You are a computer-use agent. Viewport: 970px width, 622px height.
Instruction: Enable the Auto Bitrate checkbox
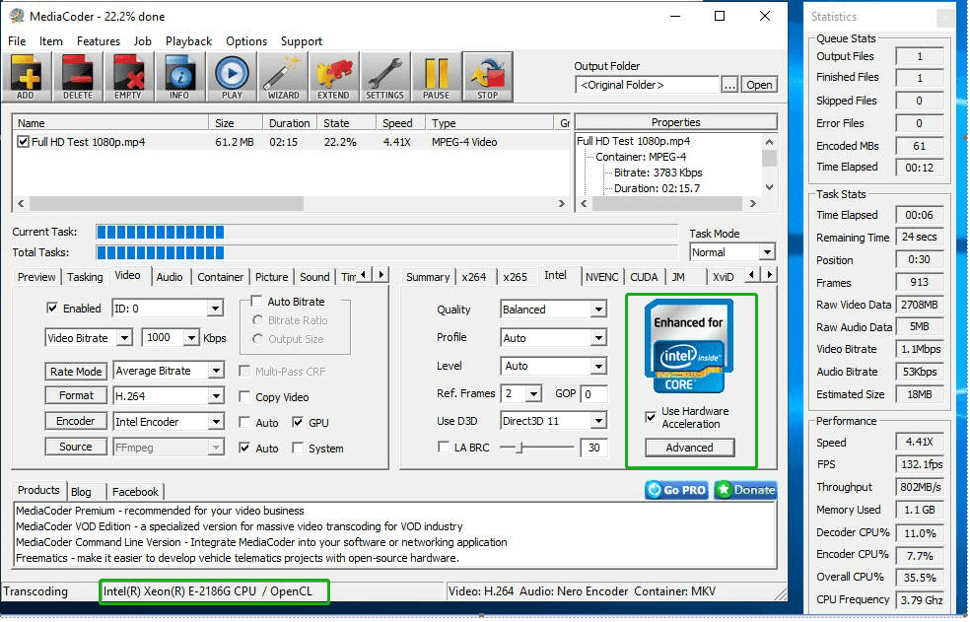pos(255,302)
